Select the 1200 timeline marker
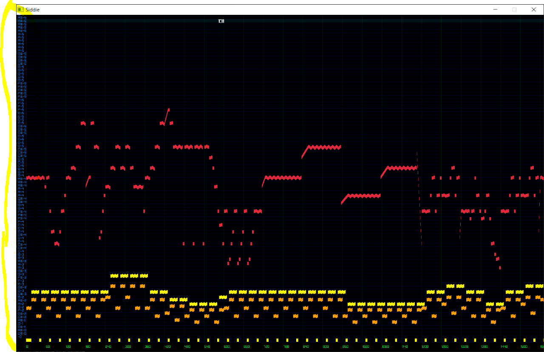This screenshot has width=544, height=352. (x=425, y=346)
